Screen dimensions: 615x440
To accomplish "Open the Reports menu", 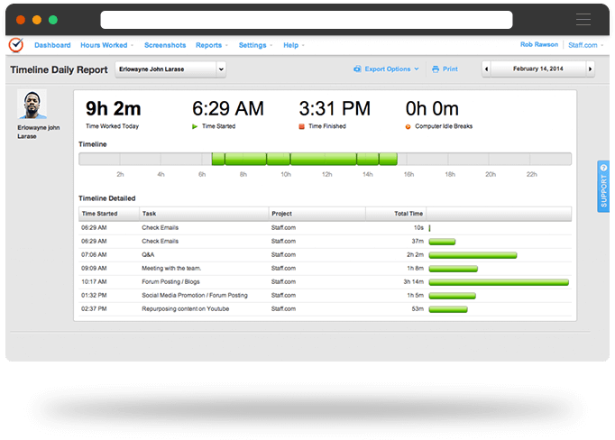I will [x=211, y=45].
